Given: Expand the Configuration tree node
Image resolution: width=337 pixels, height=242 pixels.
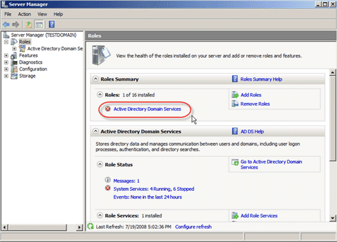Looking at the screenshot, I should 6,69.
